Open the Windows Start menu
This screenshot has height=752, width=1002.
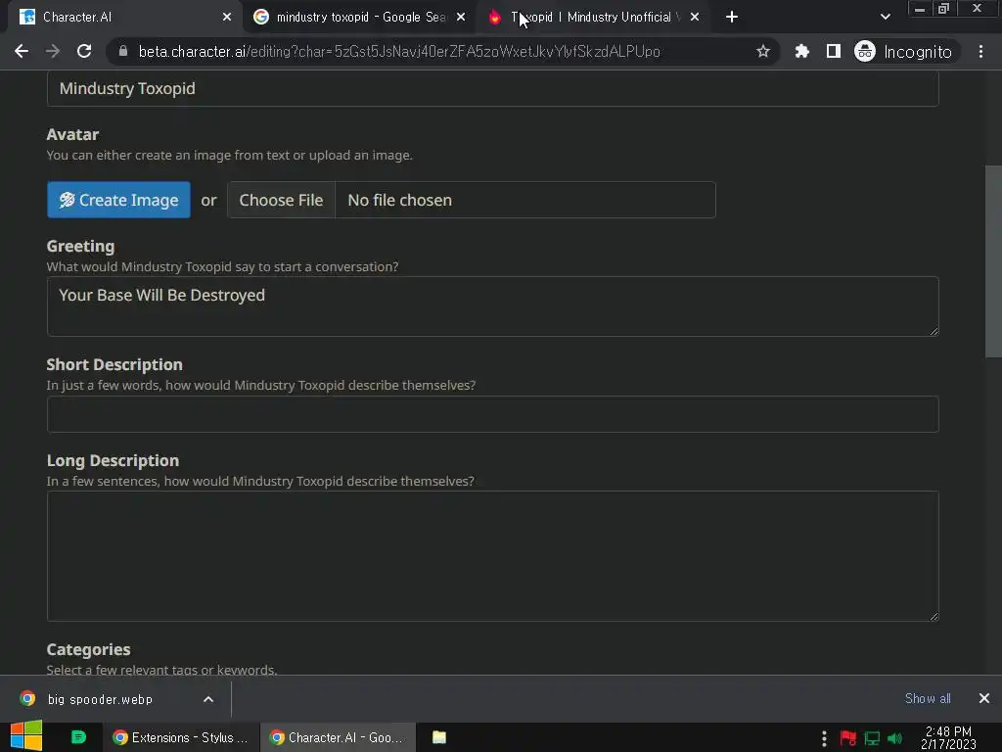point(26,736)
